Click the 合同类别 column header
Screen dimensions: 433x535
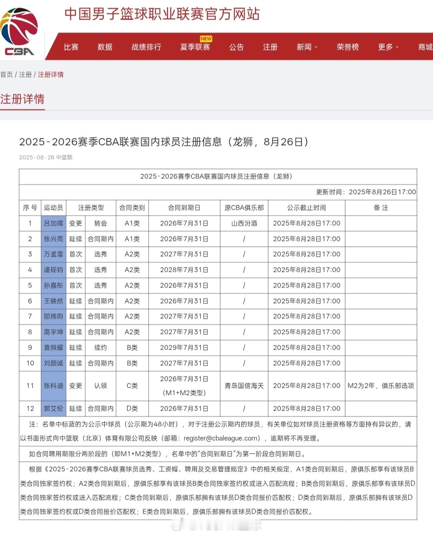pos(132,208)
